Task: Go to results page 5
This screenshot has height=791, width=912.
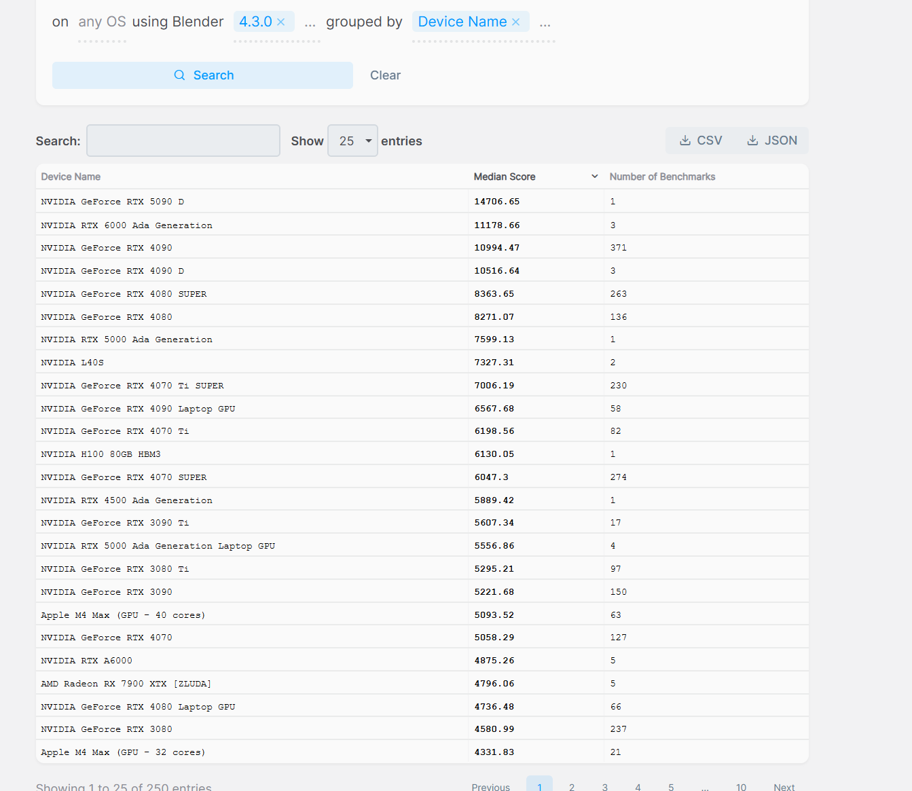Action: (671, 787)
